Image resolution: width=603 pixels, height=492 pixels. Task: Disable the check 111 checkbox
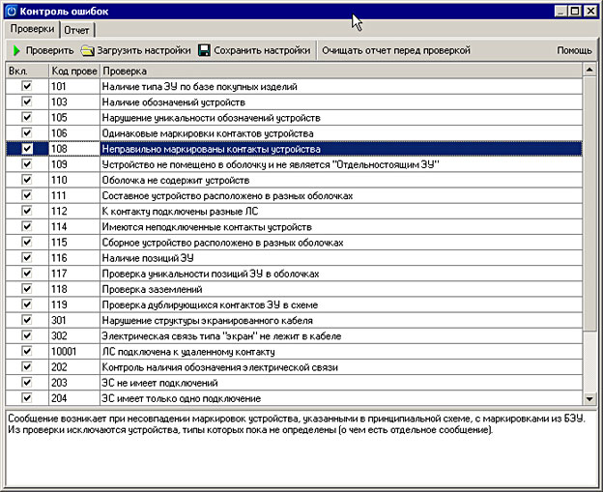27,195
